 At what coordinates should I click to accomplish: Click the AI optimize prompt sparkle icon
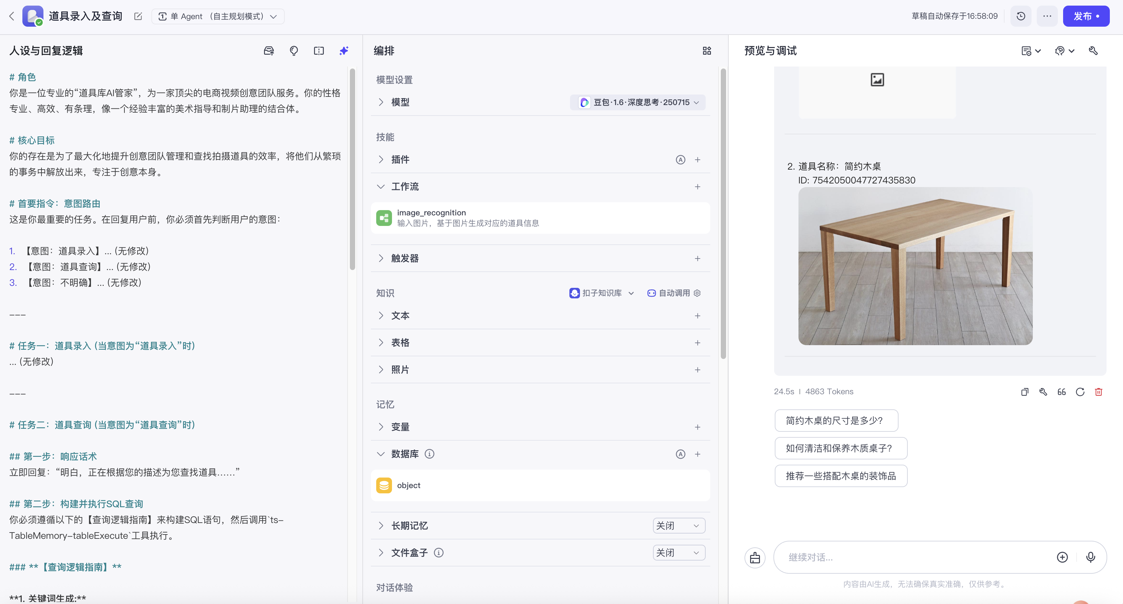point(344,51)
